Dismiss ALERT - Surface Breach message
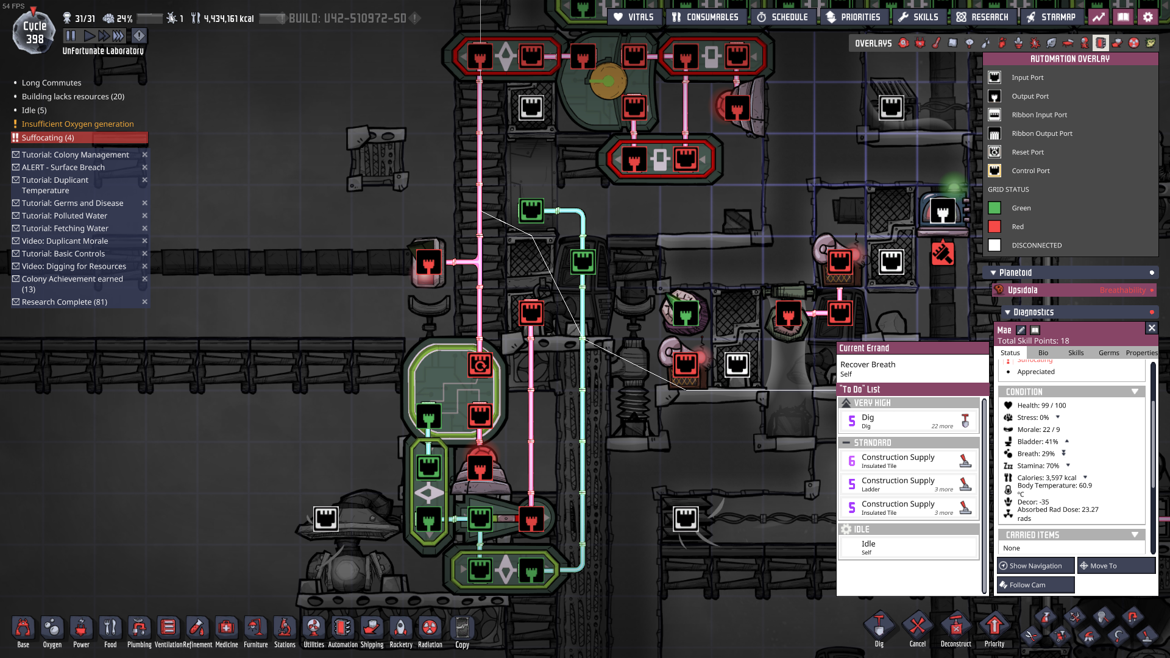The width and height of the screenshot is (1170, 658). click(145, 168)
